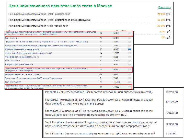Click cart icon in Тест Mammaprint row
Screen dimensions: 184x138
coord(129,82)
